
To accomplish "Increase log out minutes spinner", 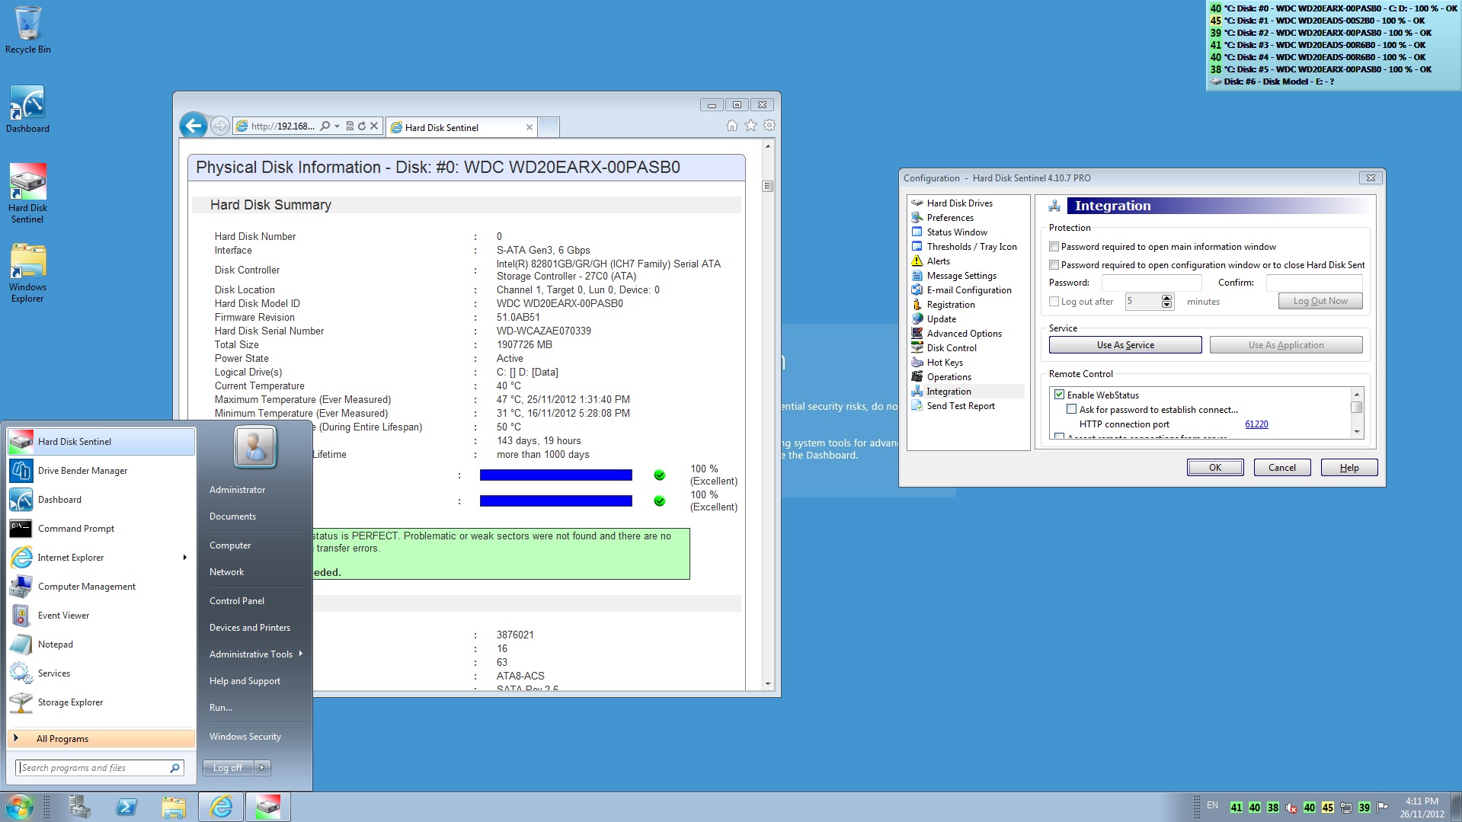I will (1166, 298).
